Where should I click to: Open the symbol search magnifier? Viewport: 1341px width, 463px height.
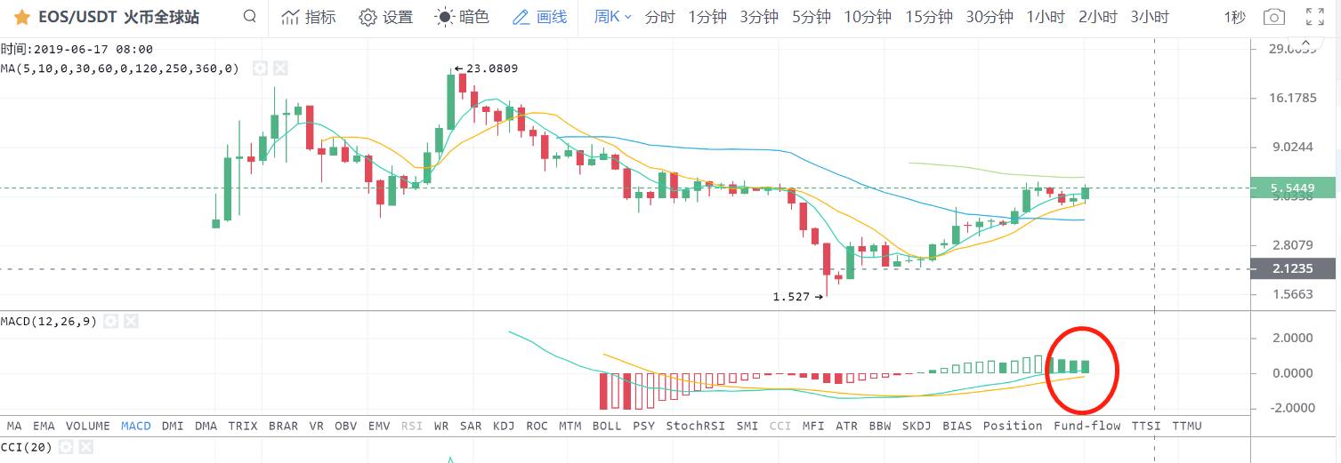[x=250, y=16]
